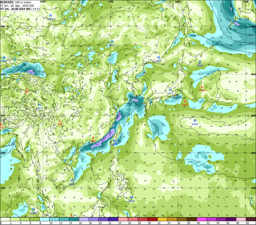The width and height of the screenshot is (256, 225).
Task: Click the H 1017 high near Lake Baikal
Action: [x=112, y=43]
